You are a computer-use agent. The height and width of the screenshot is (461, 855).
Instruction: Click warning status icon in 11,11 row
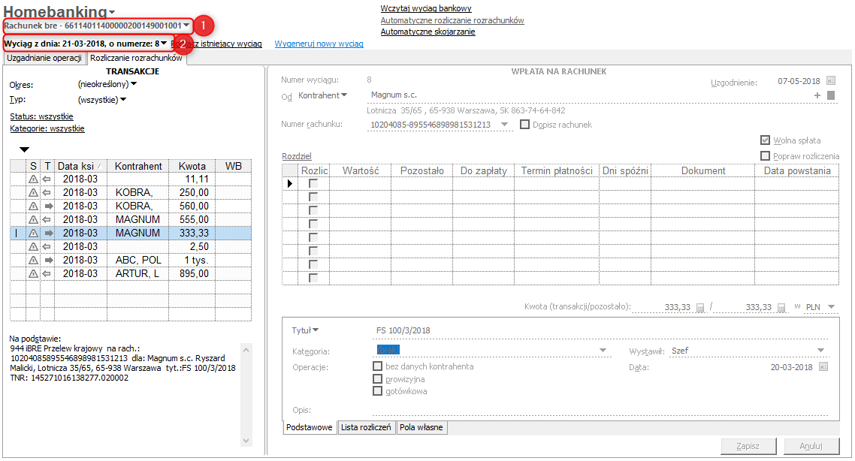33,179
